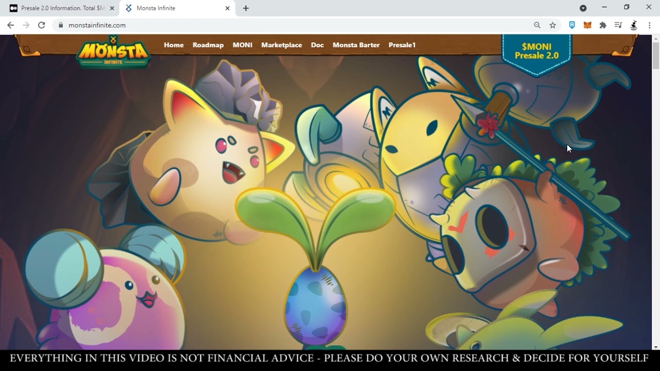
Task: Click the profile avatar icon in the toolbar
Action: (x=634, y=25)
